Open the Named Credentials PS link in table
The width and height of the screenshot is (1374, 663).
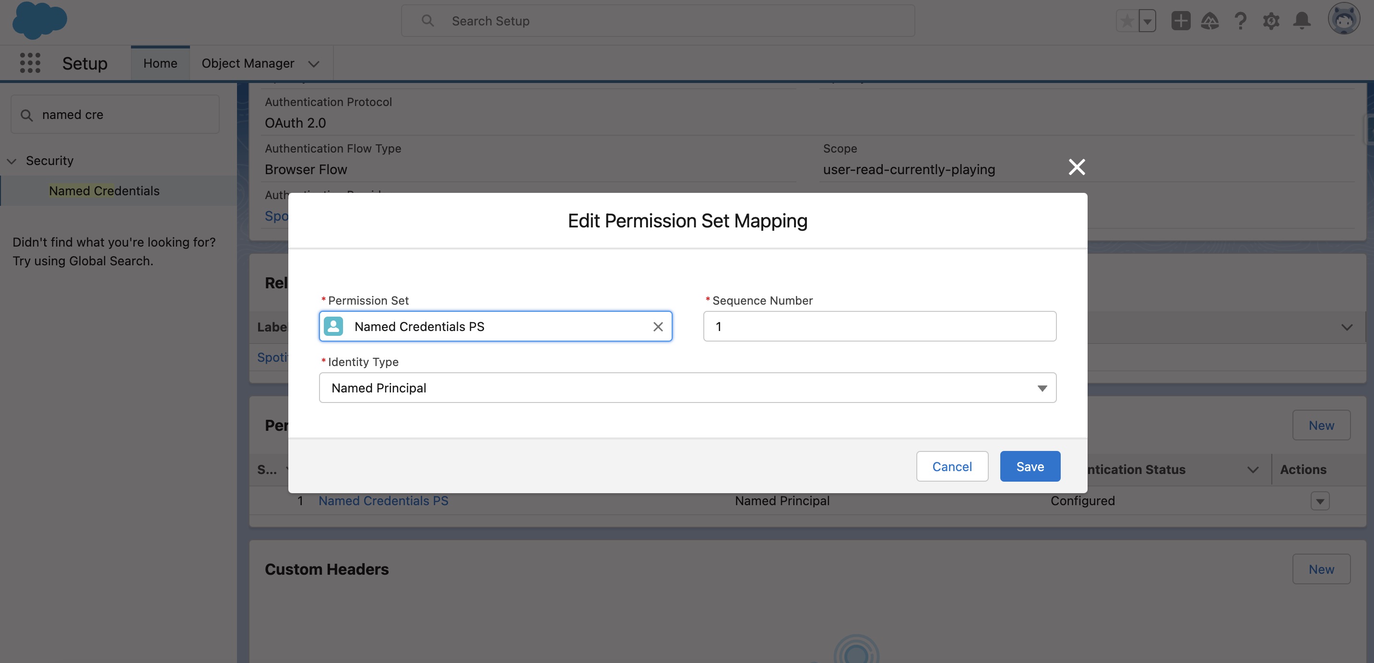click(x=383, y=501)
